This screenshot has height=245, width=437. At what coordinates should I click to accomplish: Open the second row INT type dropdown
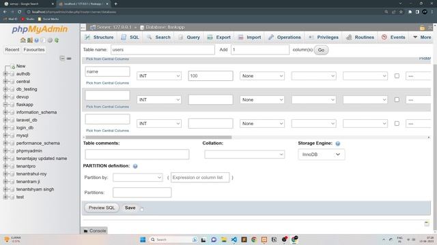tap(159, 100)
